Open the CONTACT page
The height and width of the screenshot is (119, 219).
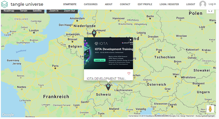(125, 4)
